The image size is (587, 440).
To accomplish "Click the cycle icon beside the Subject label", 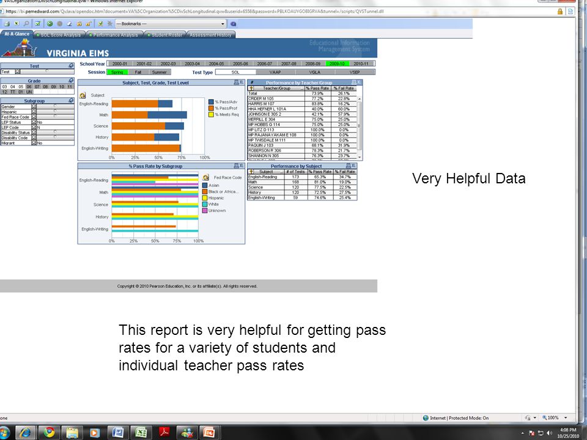I will click(83, 95).
